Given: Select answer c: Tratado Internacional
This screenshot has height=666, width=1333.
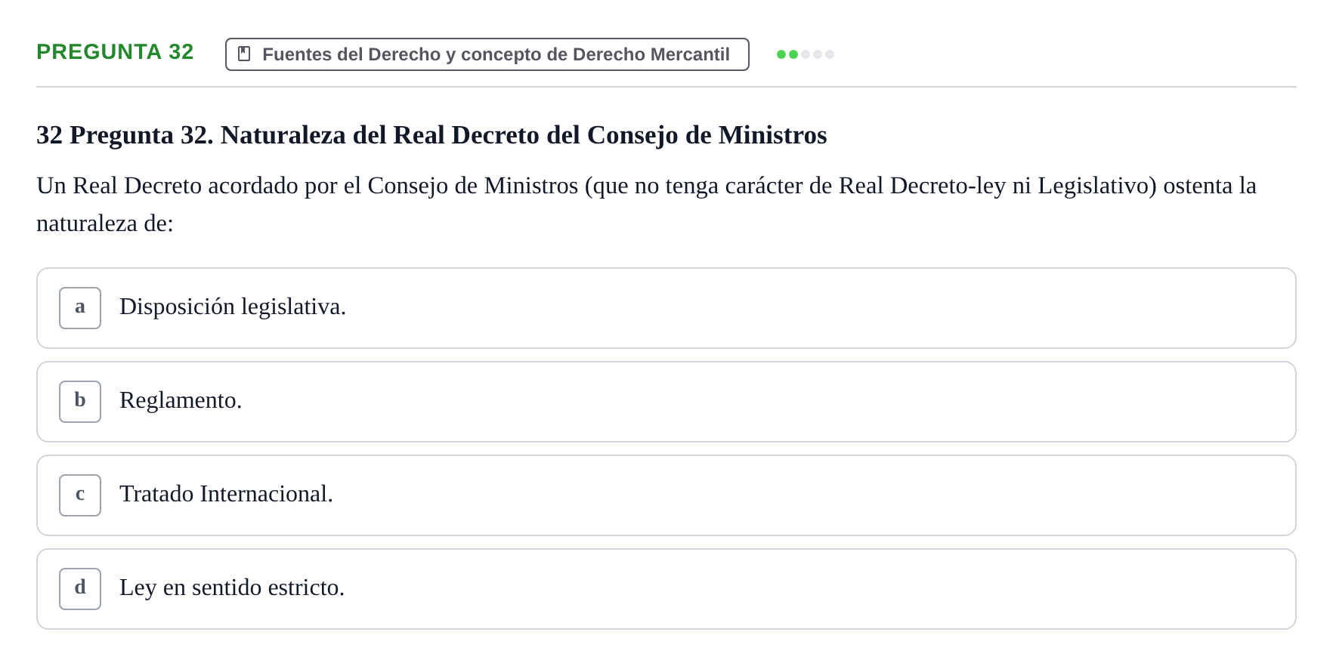Looking at the screenshot, I should 666,495.
